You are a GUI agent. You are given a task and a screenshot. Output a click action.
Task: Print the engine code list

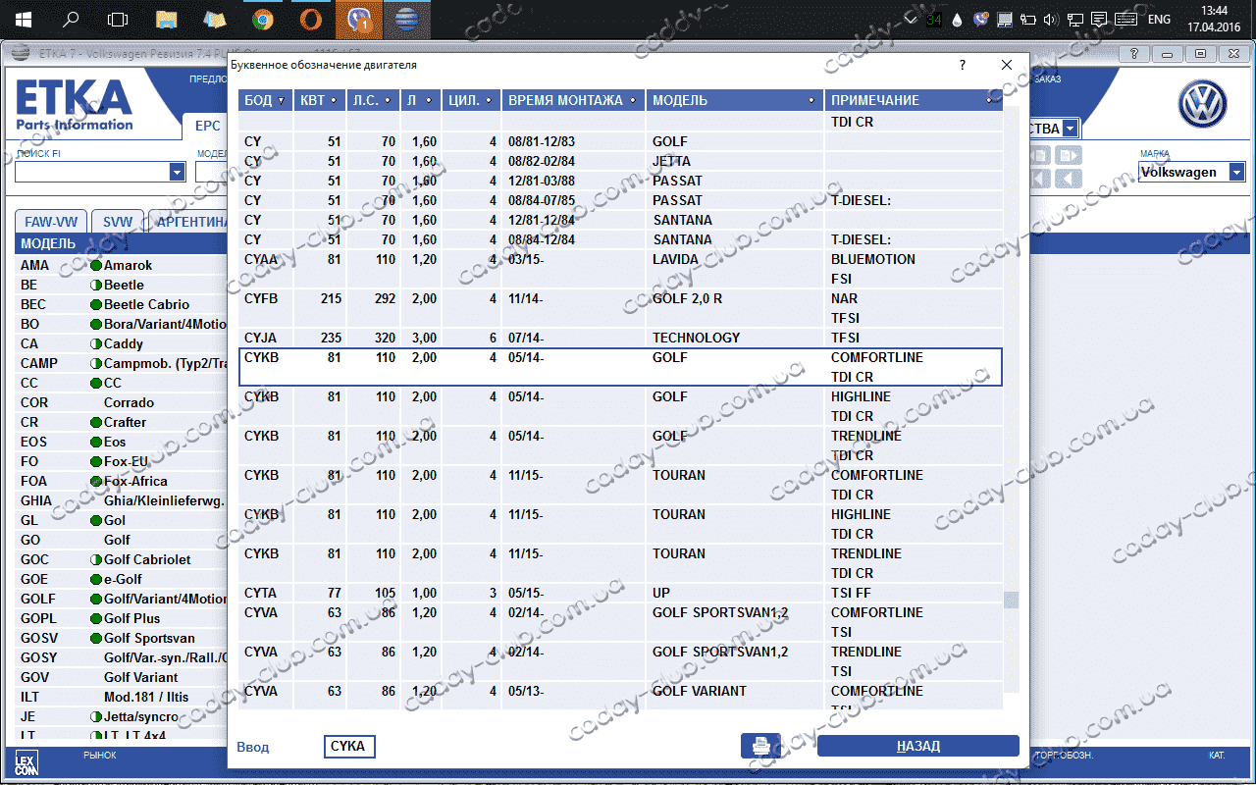[x=760, y=746]
